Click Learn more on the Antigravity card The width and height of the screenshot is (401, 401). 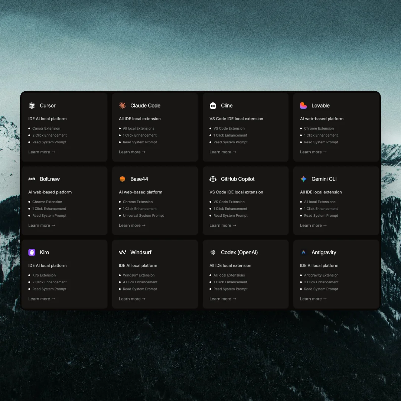point(313,299)
